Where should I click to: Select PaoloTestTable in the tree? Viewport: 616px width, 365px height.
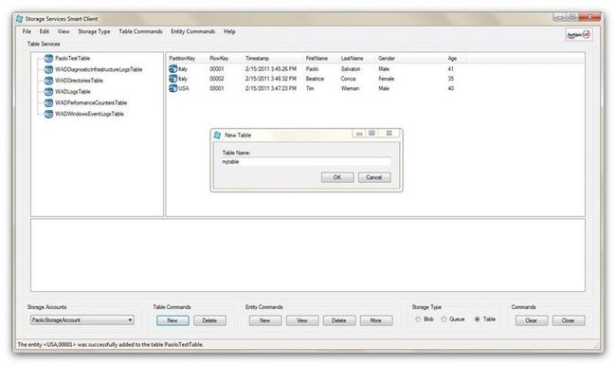tap(73, 59)
